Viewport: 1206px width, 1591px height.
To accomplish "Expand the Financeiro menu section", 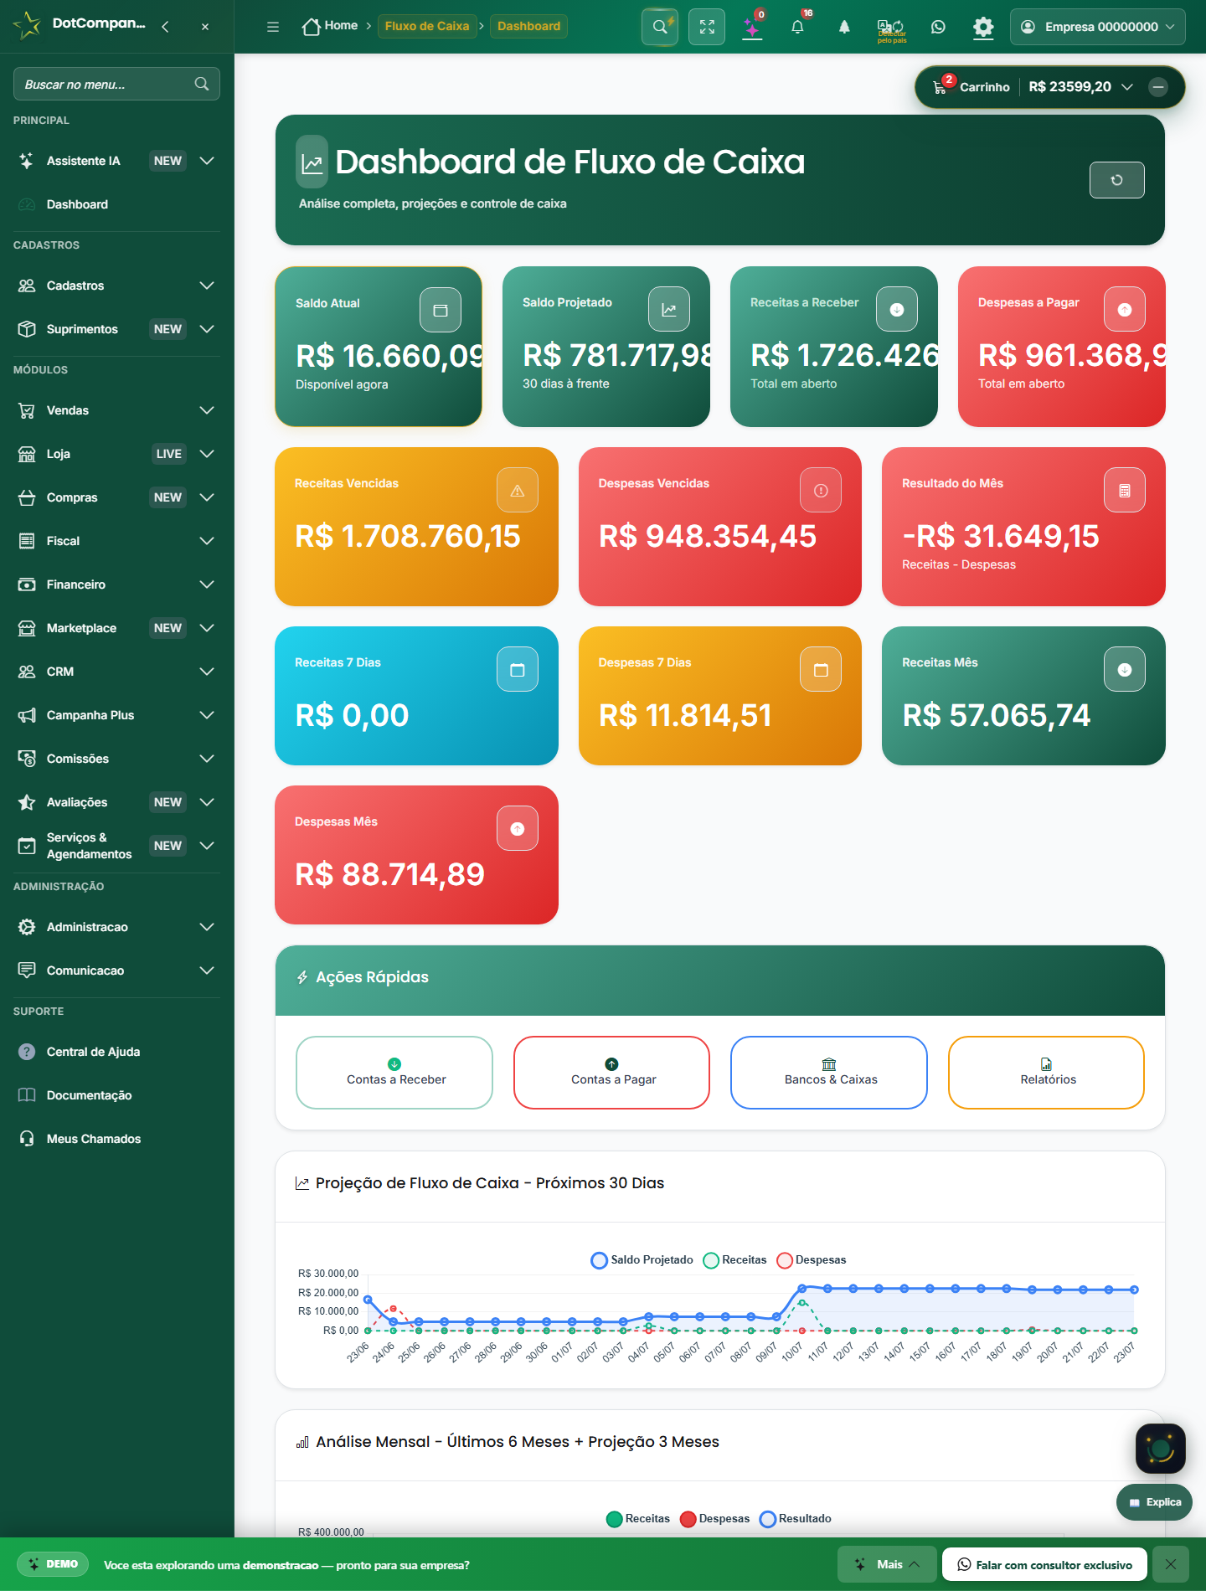I will point(116,584).
